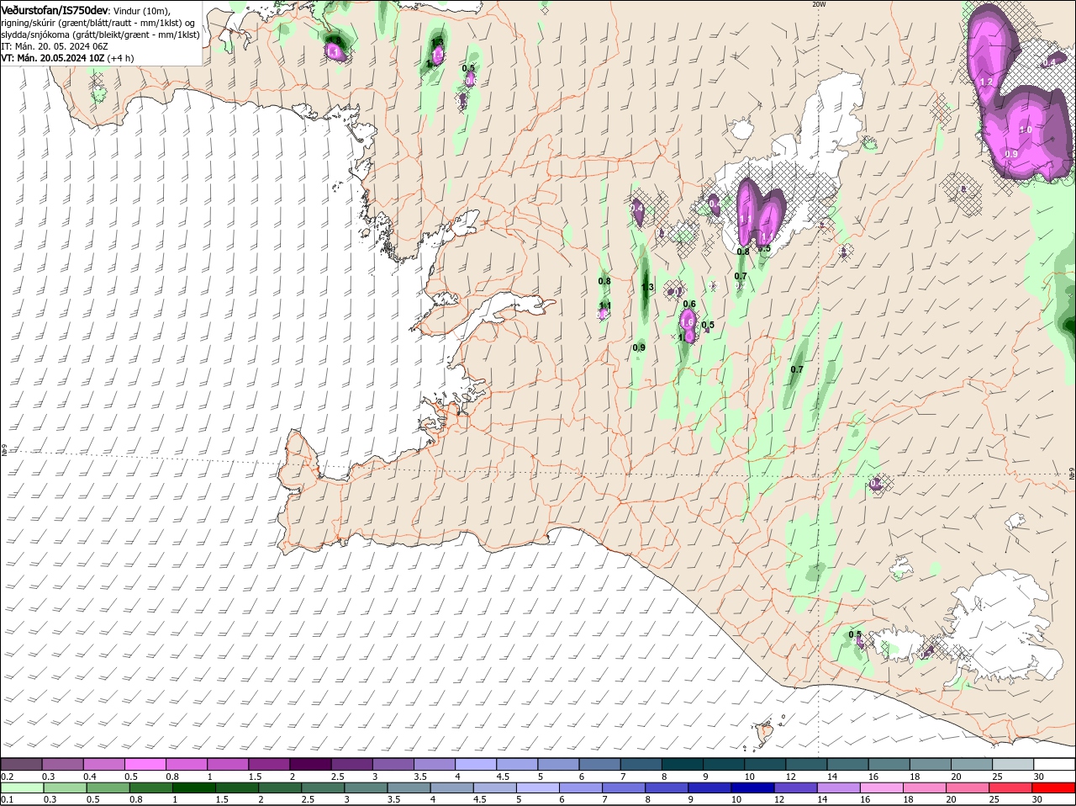
Task: Click the white 1.2 value in the purple area
Action: click(x=987, y=82)
